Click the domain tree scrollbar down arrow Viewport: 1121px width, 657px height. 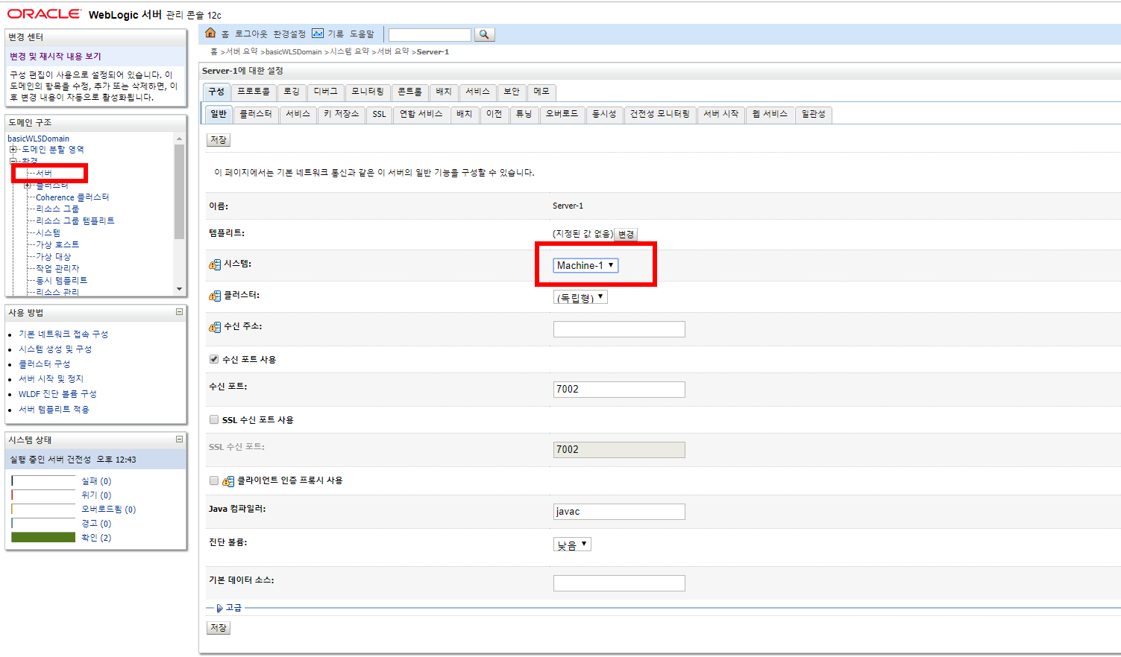point(179,289)
